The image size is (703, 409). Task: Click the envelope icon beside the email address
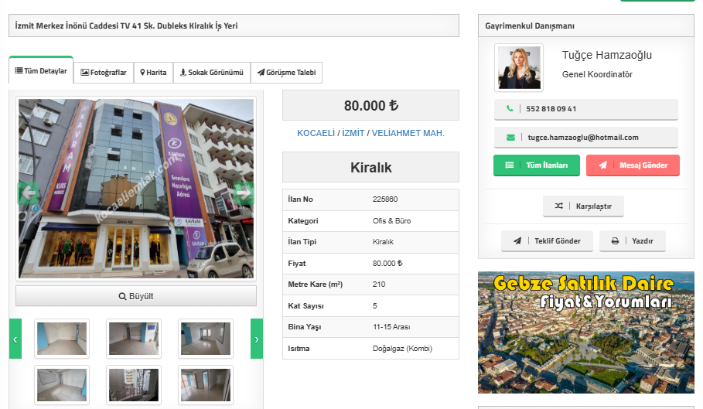[x=510, y=138]
